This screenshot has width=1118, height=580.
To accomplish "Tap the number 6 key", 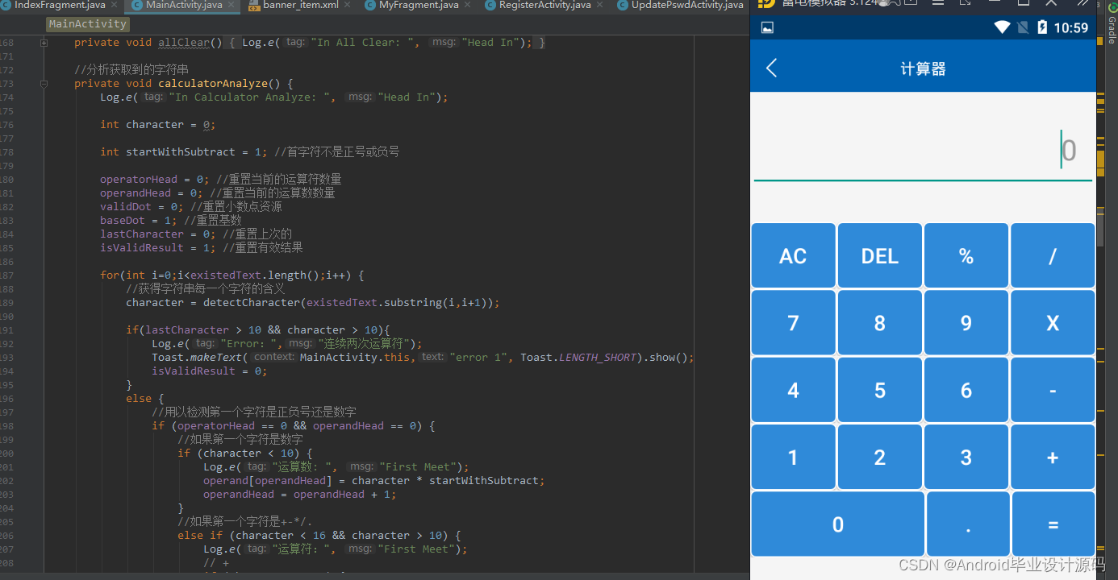I will click(x=966, y=390).
